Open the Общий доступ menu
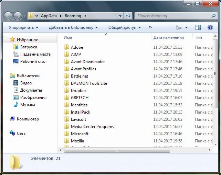The width and height of the screenshot is (221, 175). [125, 27]
